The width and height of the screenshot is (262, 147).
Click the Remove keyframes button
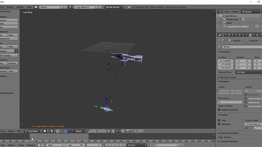click(13, 63)
